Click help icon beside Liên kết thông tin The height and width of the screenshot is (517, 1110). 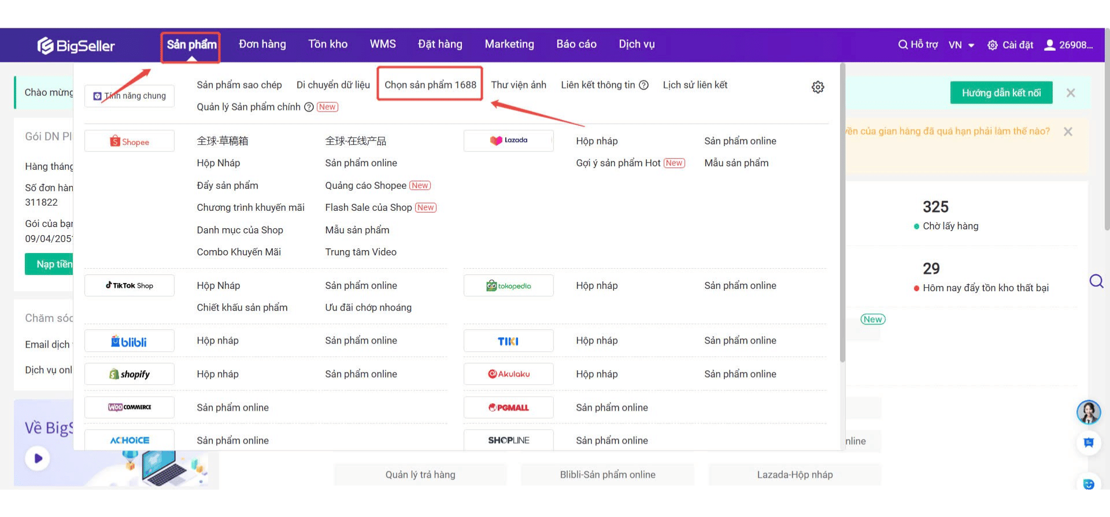click(643, 85)
